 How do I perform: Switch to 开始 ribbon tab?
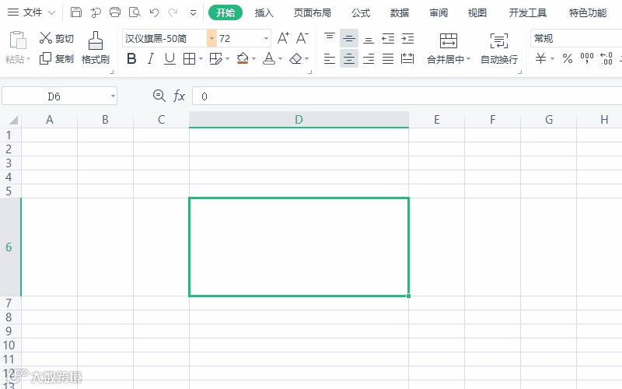225,12
